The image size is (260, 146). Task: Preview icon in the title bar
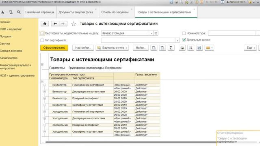pyautogui.click(x=181, y=2)
